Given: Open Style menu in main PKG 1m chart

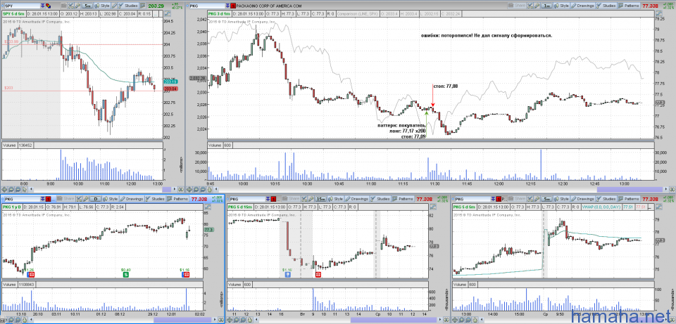Looking at the screenshot, I should 561,6.
